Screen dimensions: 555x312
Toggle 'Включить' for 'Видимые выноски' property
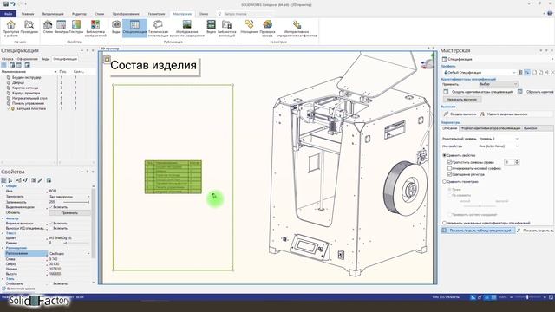(x=51, y=224)
